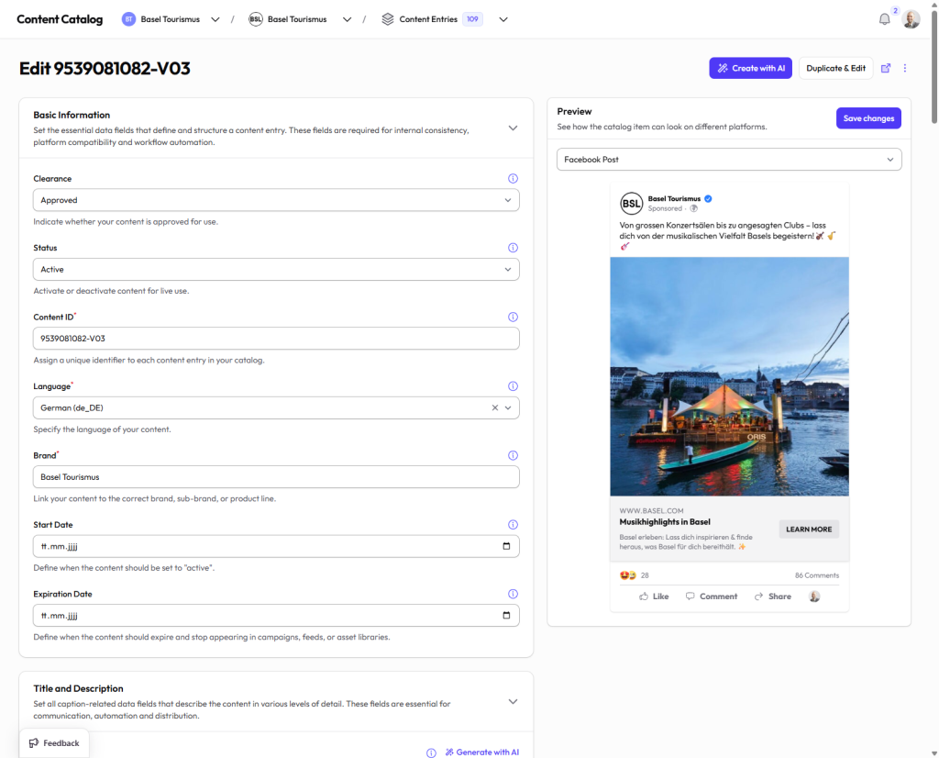Open the Start Date calendar picker icon
Image resolution: width=939 pixels, height=758 pixels.
tap(506, 546)
